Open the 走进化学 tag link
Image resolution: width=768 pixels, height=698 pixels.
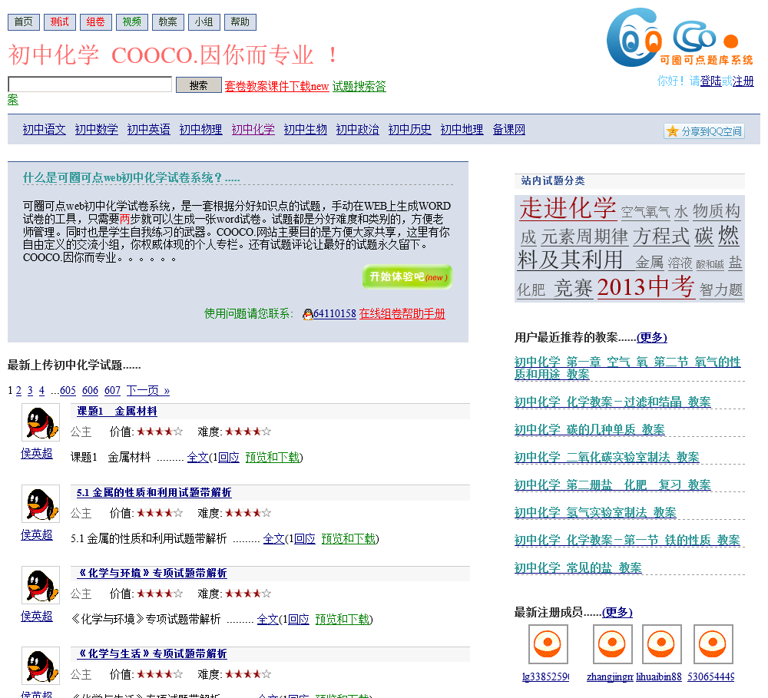click(x=568, y=208)
